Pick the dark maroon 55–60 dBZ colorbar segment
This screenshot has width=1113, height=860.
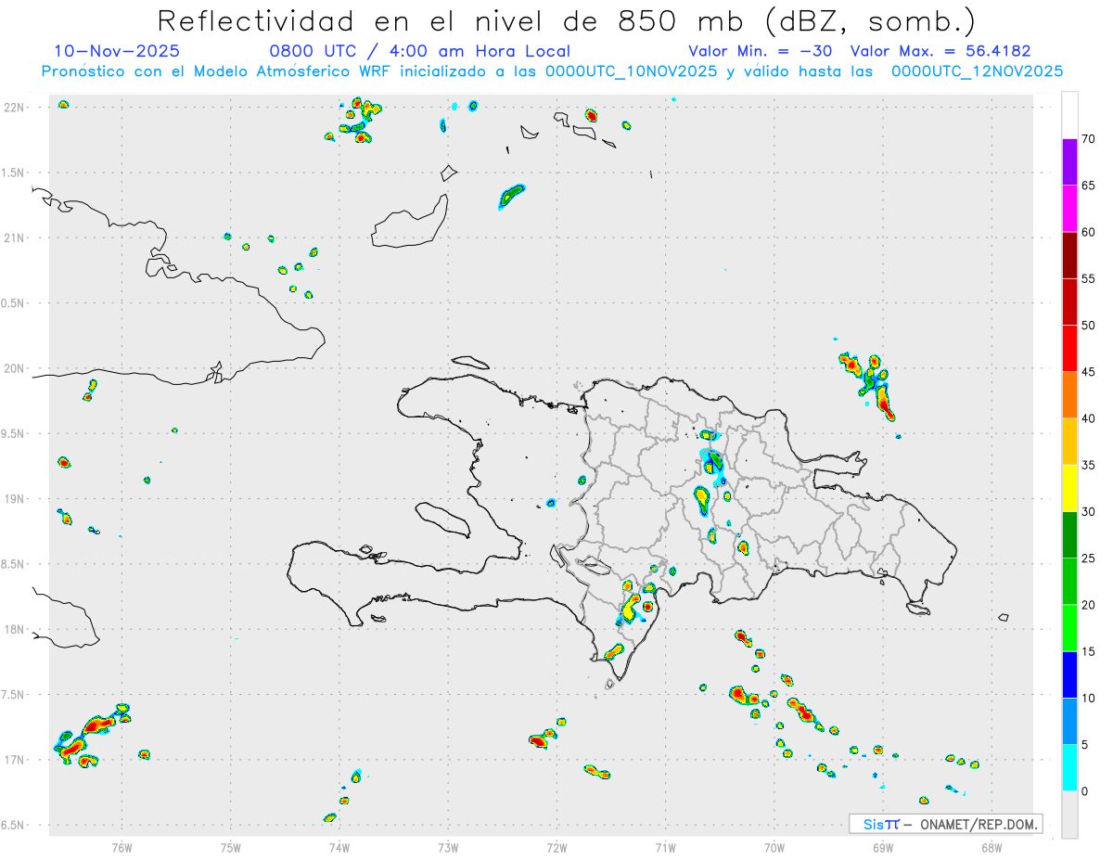(x=1069, y=255)
